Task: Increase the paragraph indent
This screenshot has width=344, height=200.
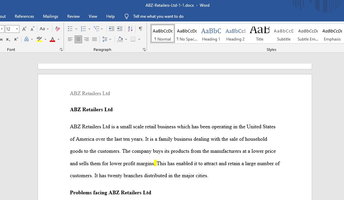Action: pos(120,28)
